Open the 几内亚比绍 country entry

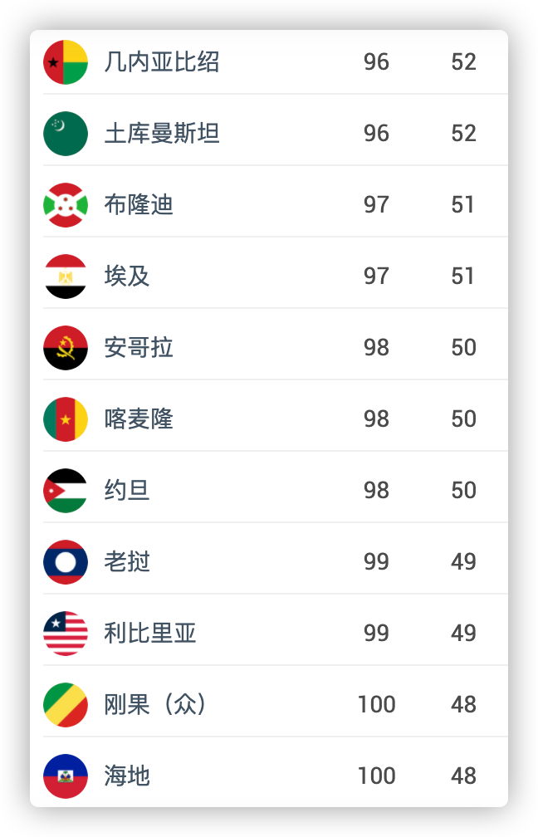click(x=162, y=62)
